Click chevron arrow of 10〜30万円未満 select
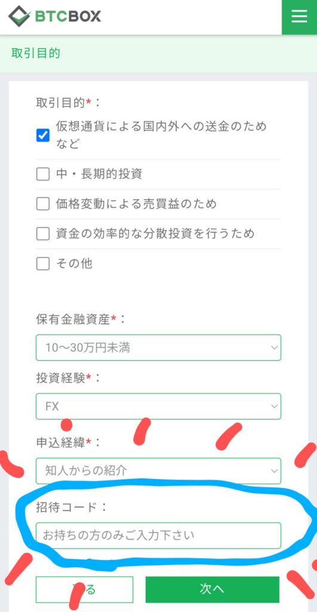317x612 pixels. tap(274, 348)
